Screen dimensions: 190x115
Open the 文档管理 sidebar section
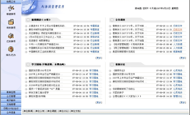point(11,104)
